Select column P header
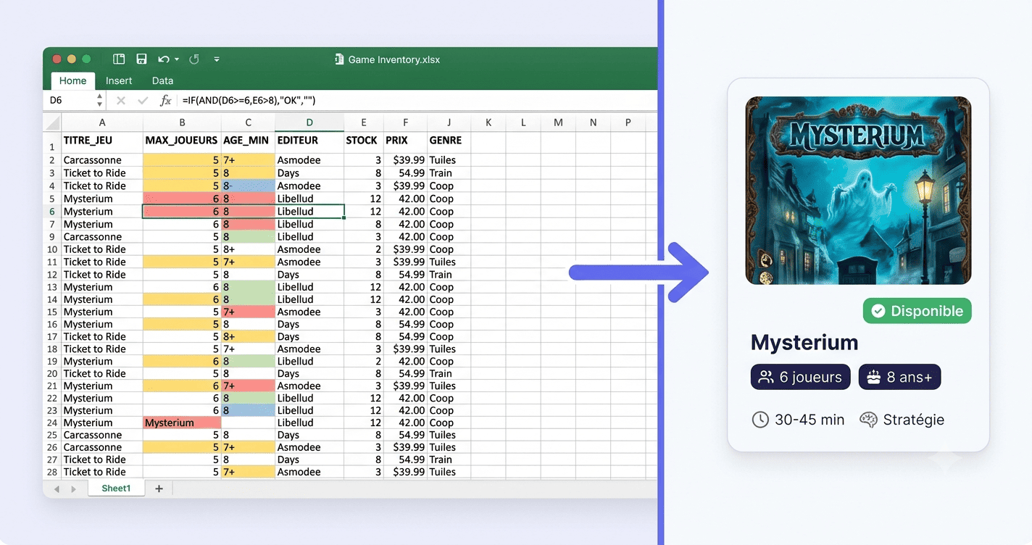 point(628,122)
